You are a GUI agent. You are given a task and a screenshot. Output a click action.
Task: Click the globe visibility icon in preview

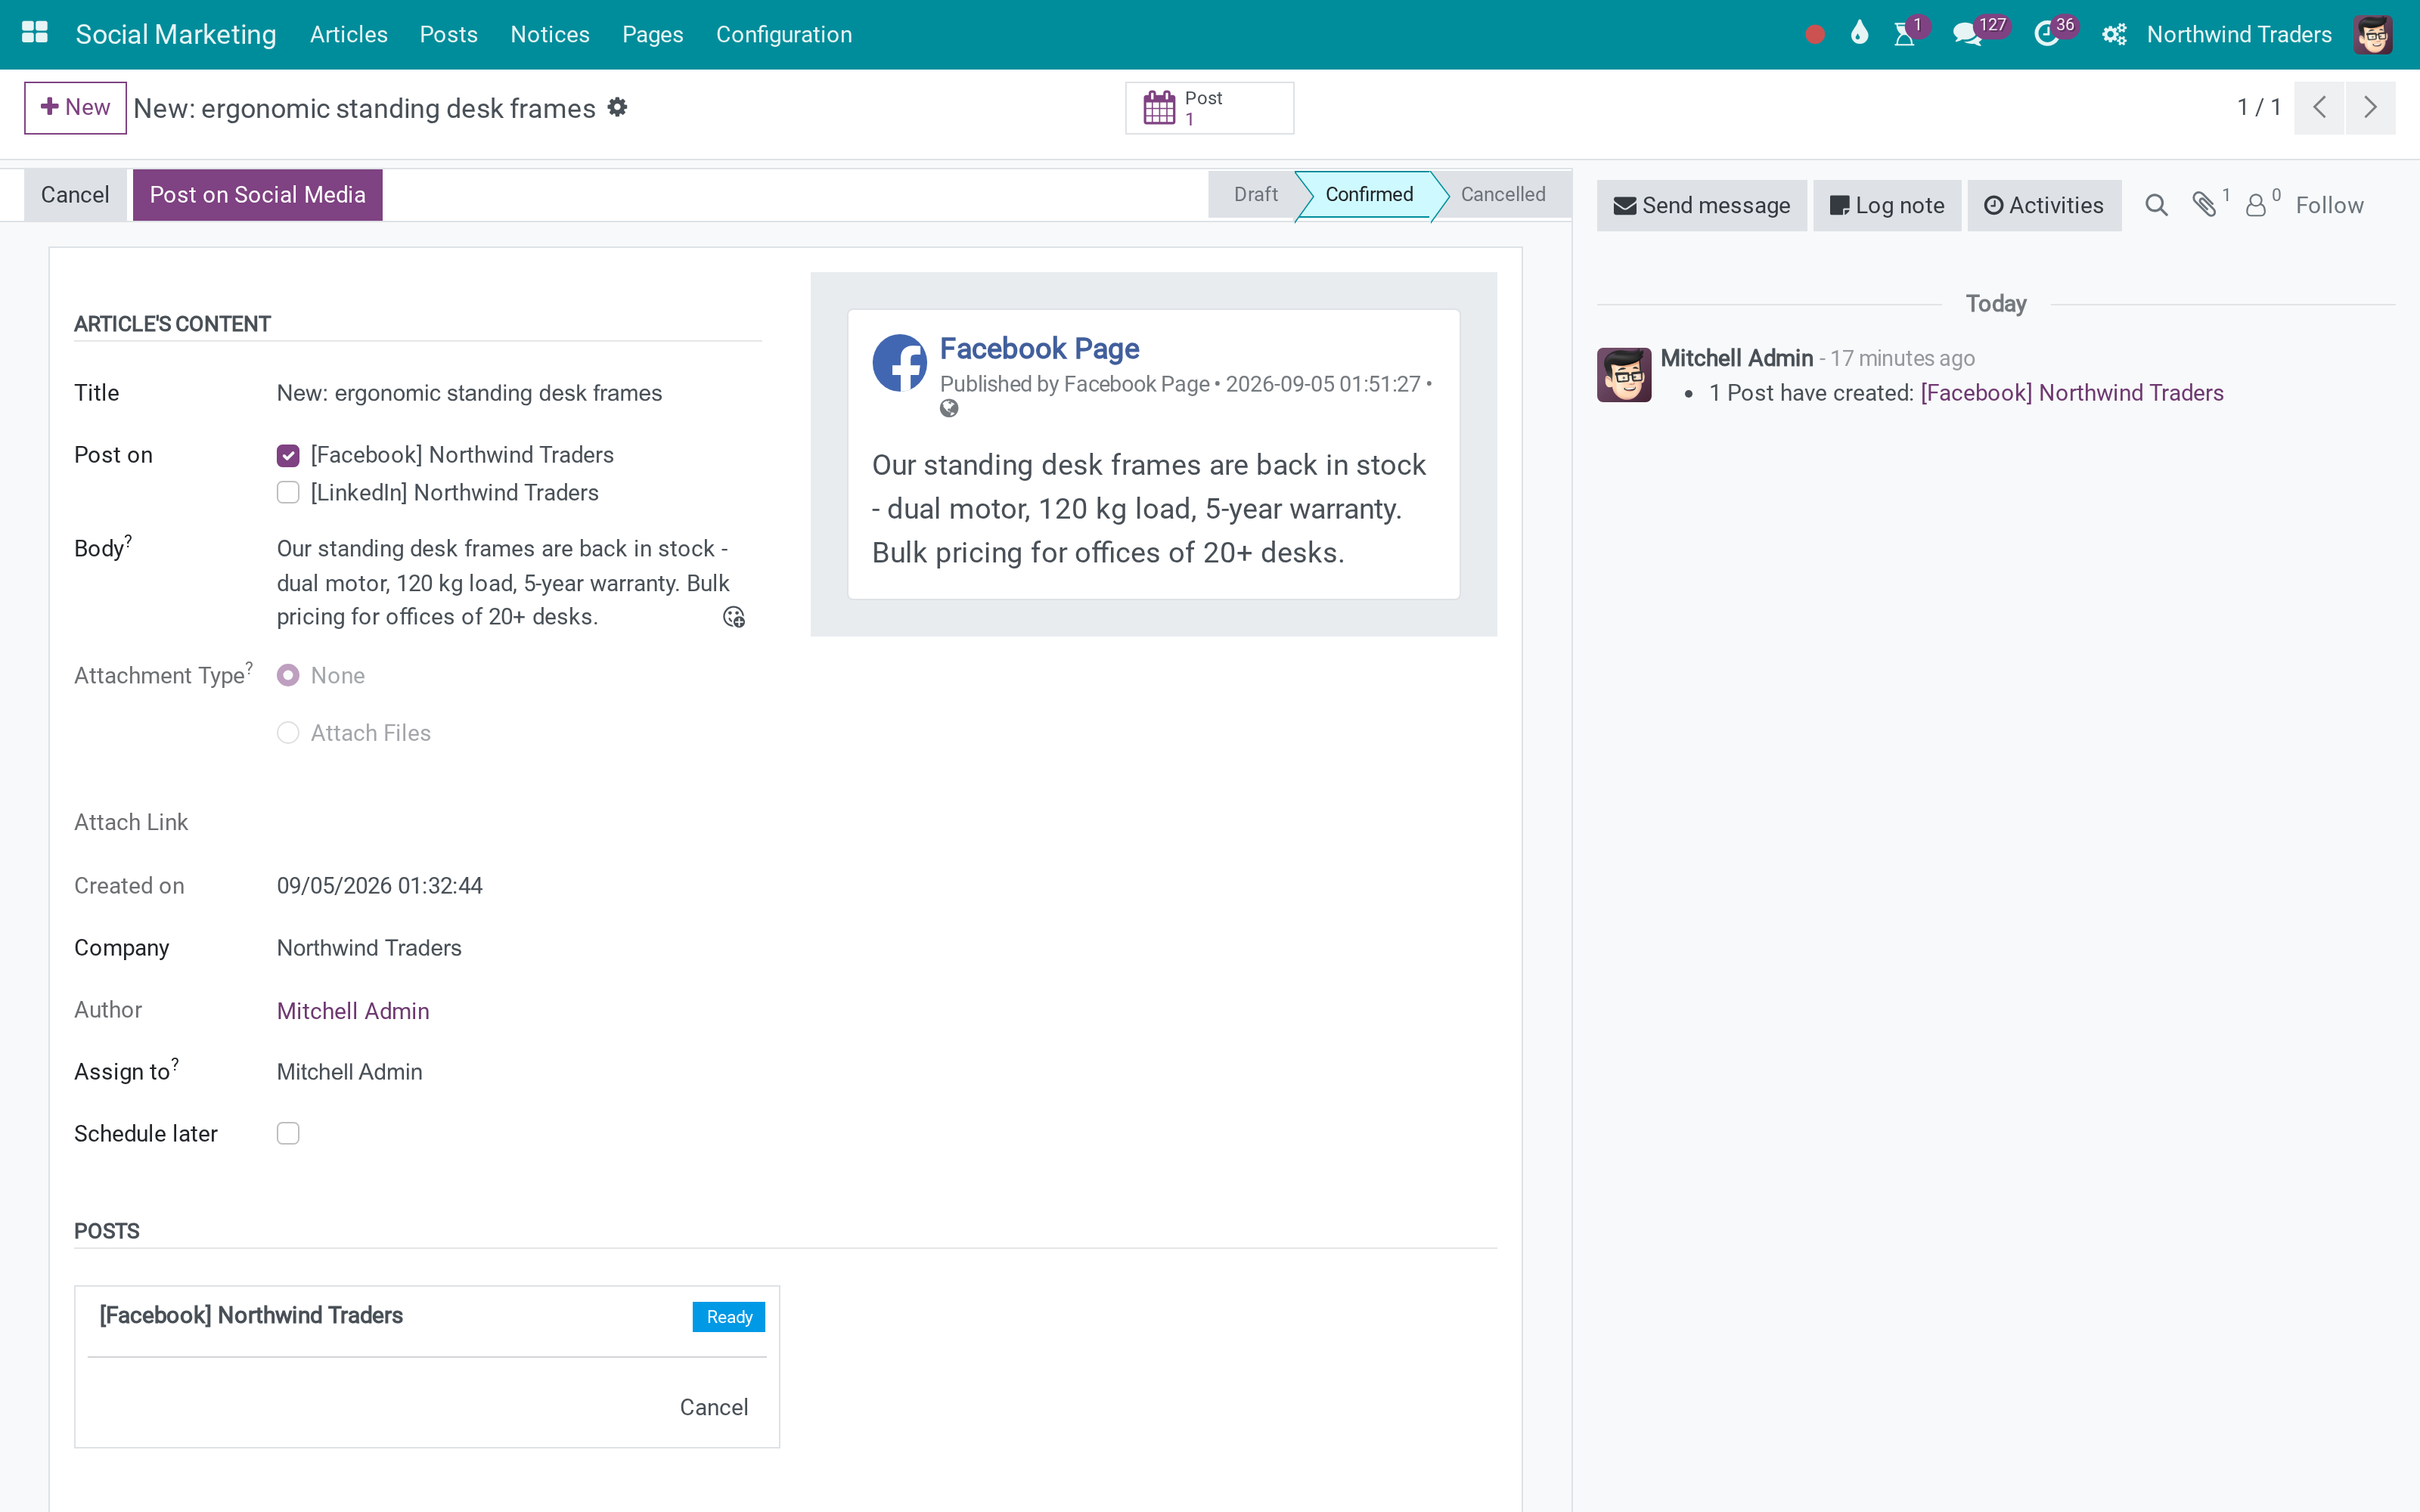(949, 408)
